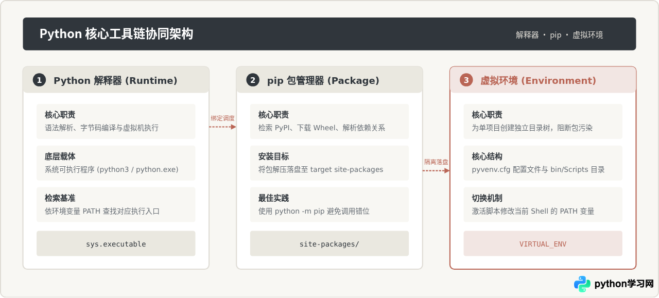This screenshot has height=298, width=659.
Task: Select the 'pip 包管理器 (Package)' card header
Action: click(329, 80)
